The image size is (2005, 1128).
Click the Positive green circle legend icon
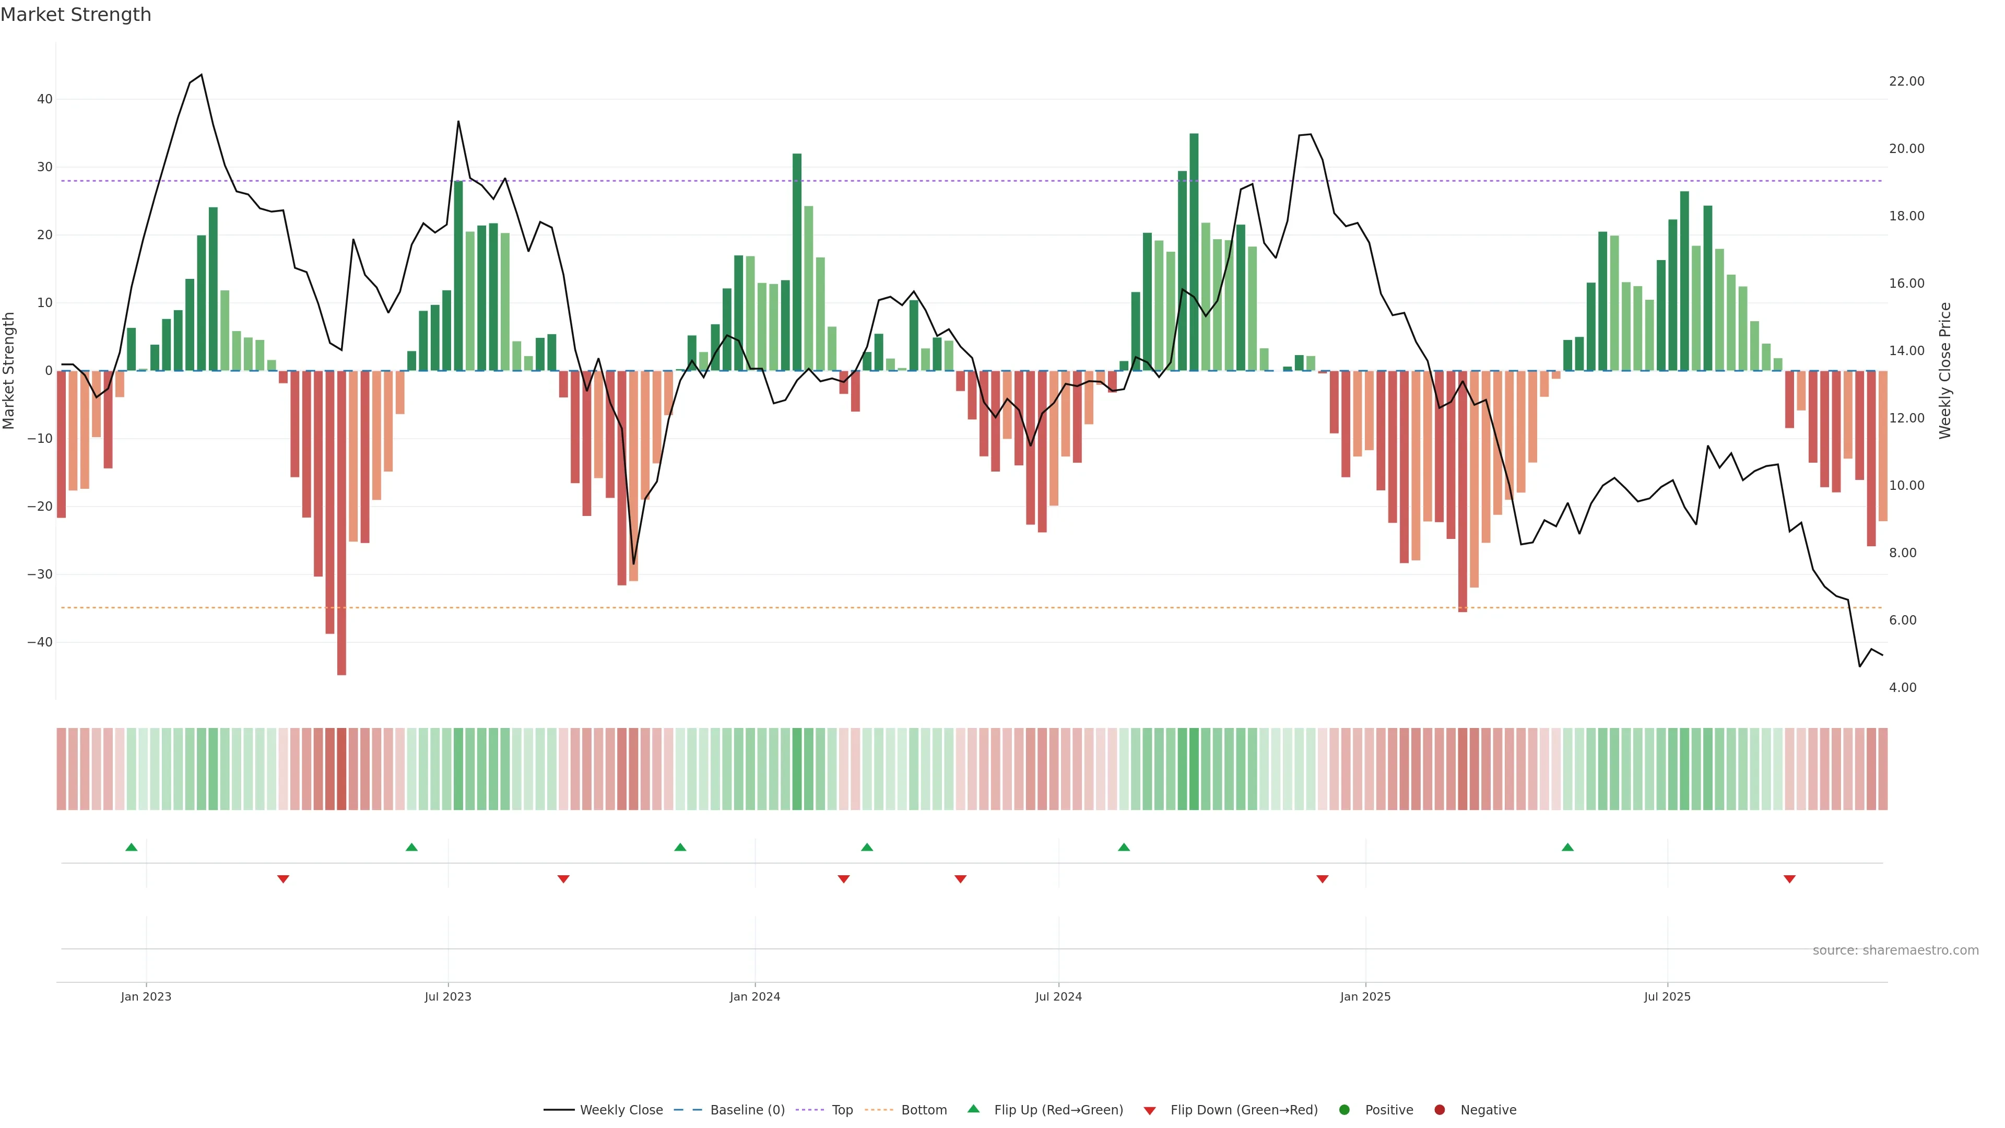pyautogui.click(x=1344, y=1110)
